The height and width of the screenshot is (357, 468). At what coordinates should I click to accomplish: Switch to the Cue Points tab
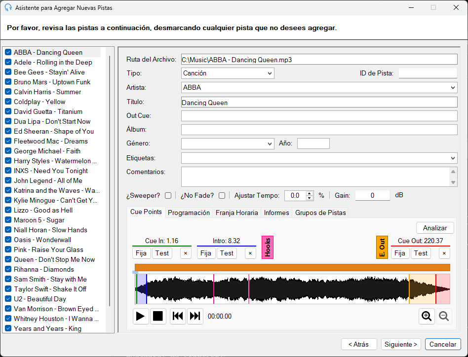tap(146, 212)
